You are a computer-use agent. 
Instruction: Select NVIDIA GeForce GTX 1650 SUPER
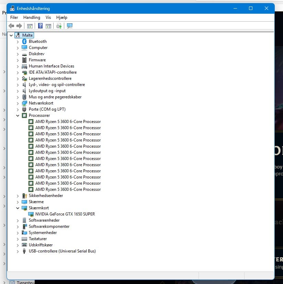tap(65, 214)
